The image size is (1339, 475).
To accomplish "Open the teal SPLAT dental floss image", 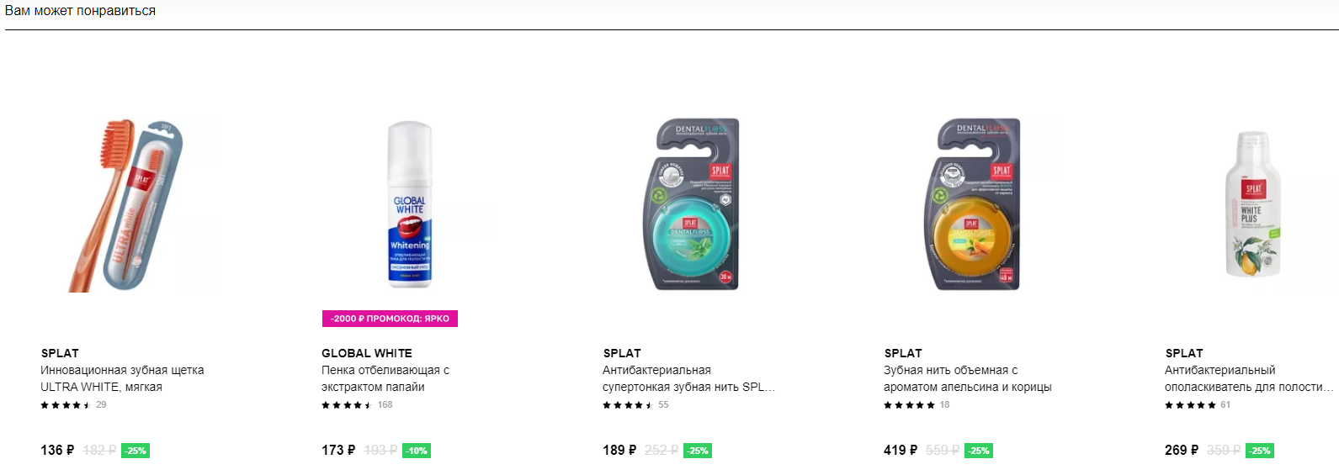I will [x=692, y=205].
